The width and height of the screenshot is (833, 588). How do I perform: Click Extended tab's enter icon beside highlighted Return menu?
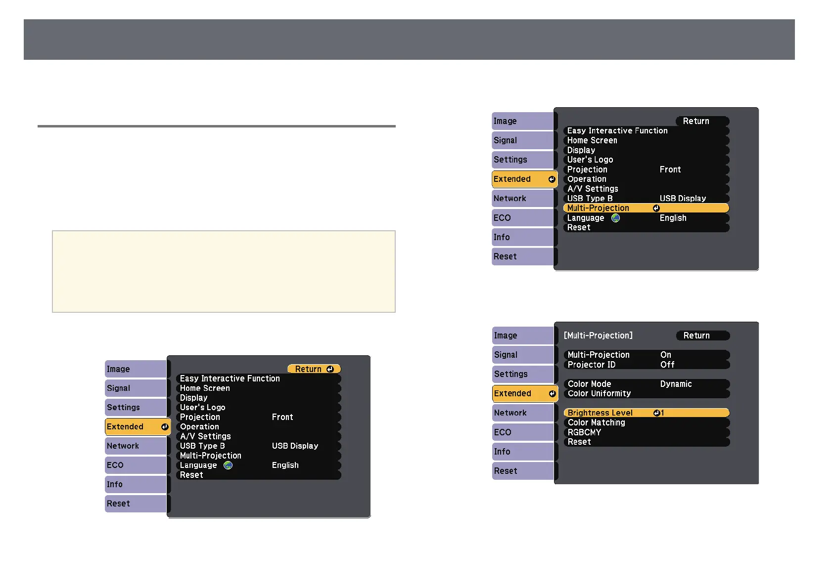coord(165,427)
